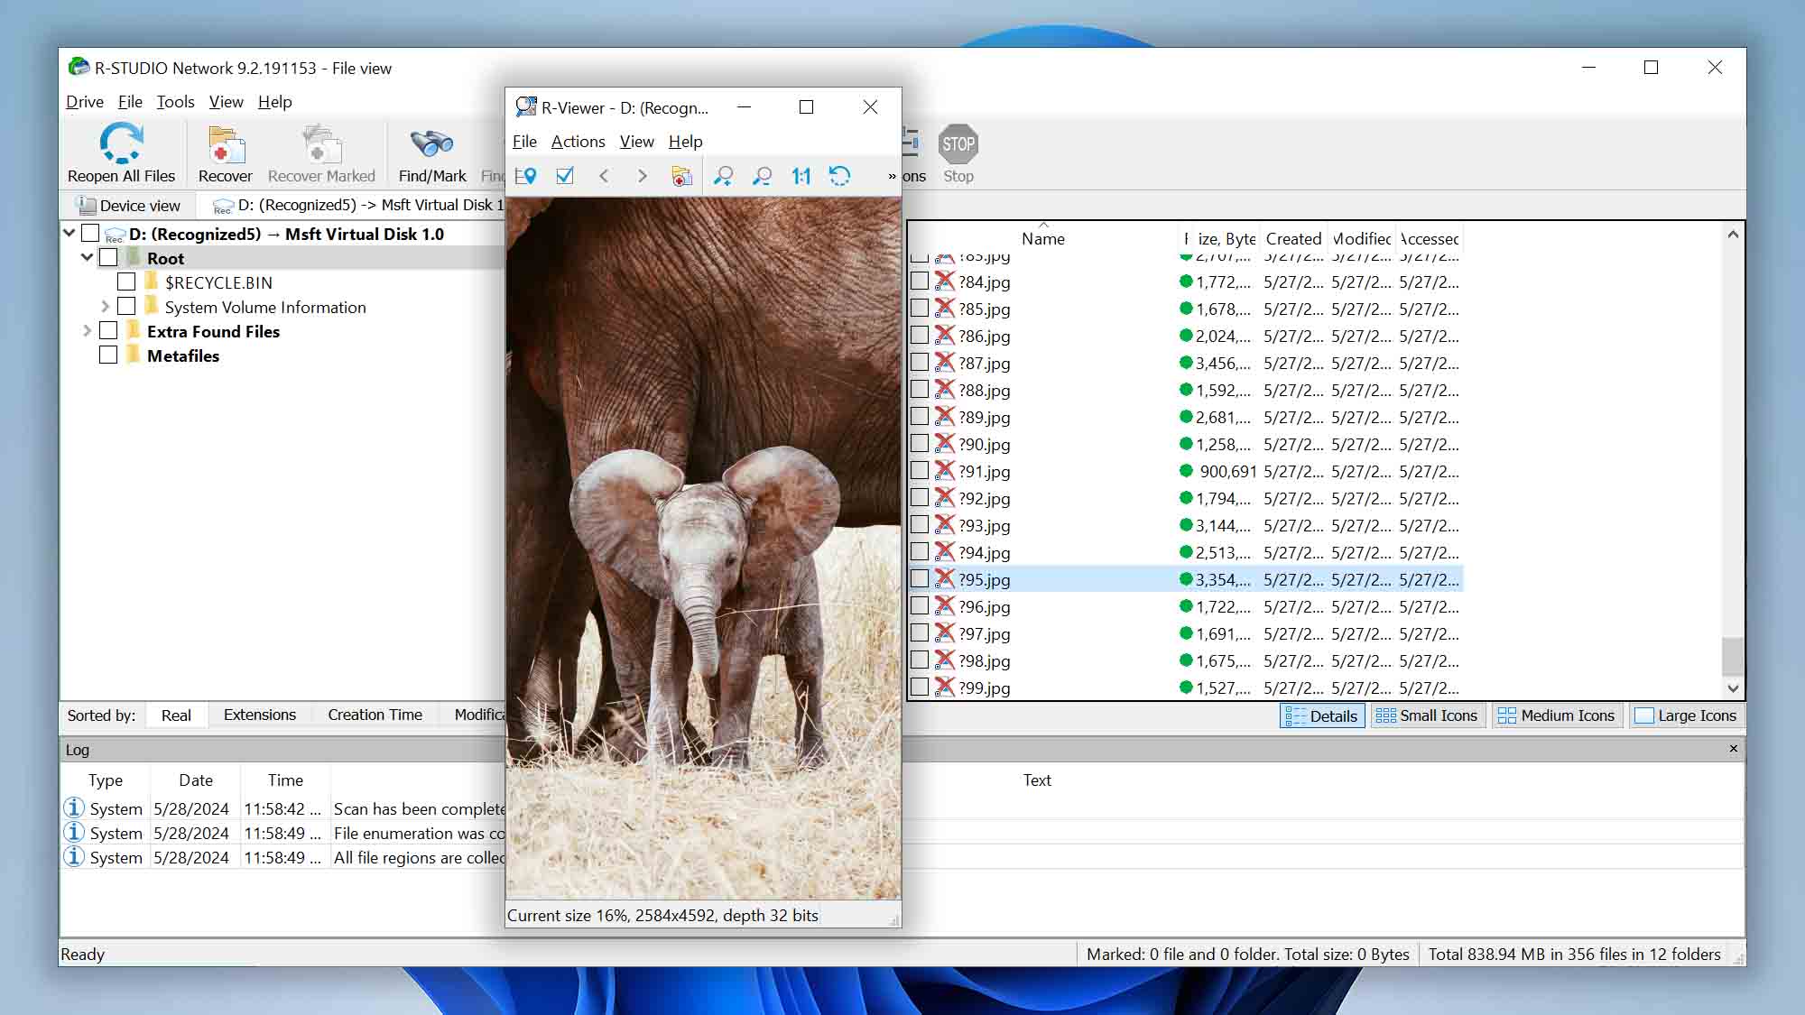Click the Mark checkmark icon in R-Viewer toolbar

coord(565,176)
